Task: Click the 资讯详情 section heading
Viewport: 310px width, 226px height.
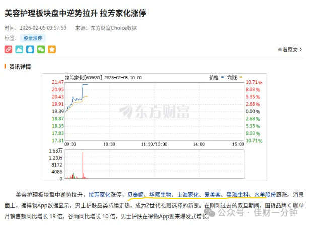Action: (20, 67)
